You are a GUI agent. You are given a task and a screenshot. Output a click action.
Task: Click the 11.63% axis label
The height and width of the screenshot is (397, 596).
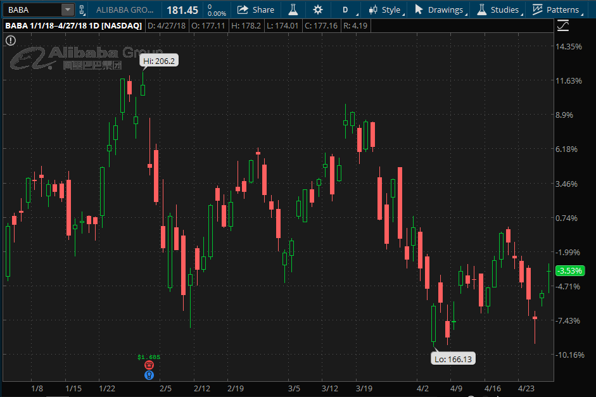click(x=569, y=81)
